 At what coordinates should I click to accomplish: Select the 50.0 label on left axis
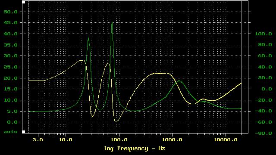tap(11, 12)
